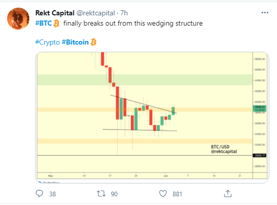Screen dimensions: 277x205
Task: Click the Rekt Capital display name
Action: 55,13
